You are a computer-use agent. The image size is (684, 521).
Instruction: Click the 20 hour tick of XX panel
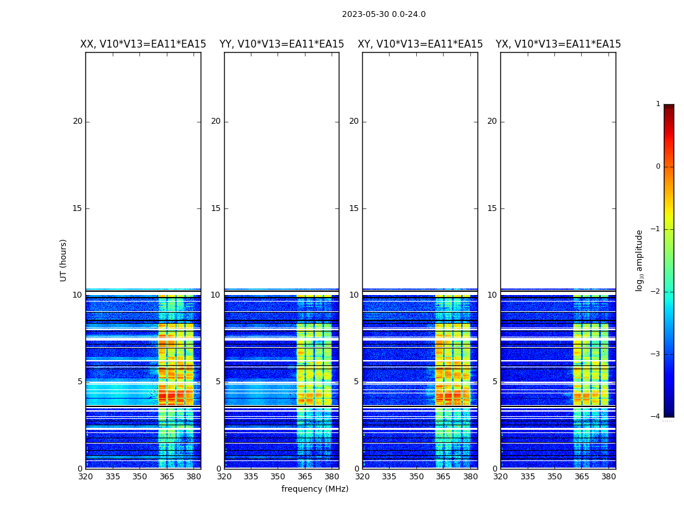tap(78, 121)
